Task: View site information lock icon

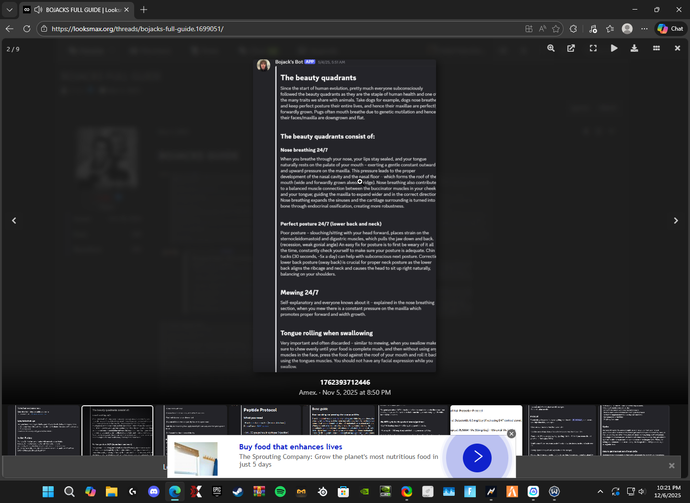Action: (x=44, y=29)
